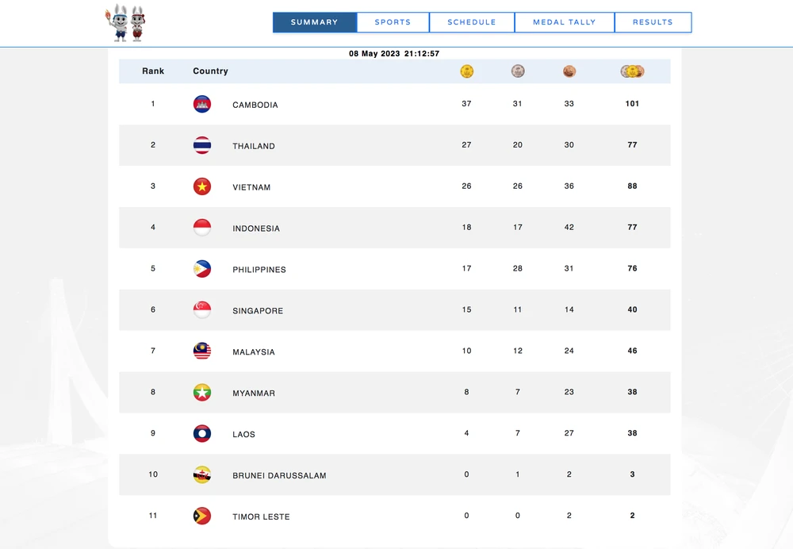
Task: Select the Myanmar country name
Action: 254,394
